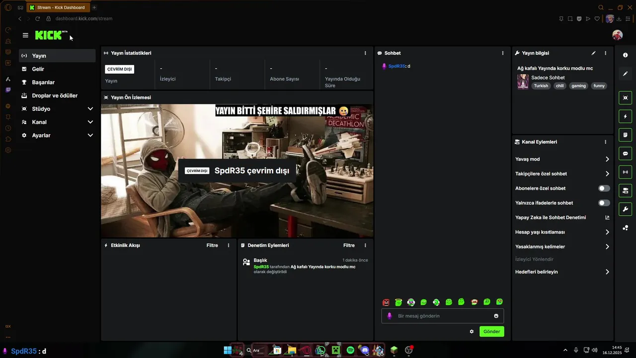Open Kanal Eylemleri panel three-dot menu
The image size is (636, 358).
(x=605, y=142)
